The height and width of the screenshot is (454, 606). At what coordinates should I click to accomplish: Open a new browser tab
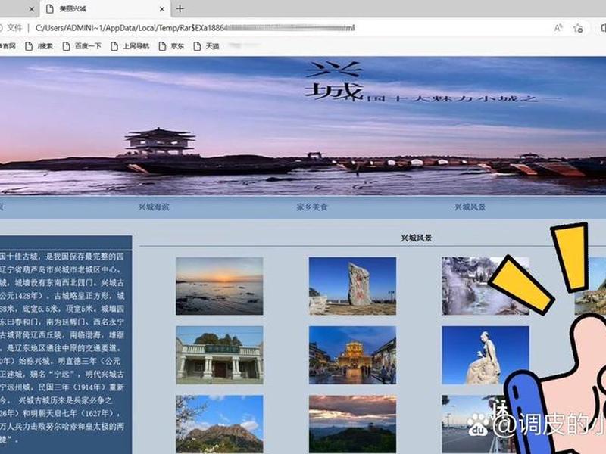[x=180, y=8]
